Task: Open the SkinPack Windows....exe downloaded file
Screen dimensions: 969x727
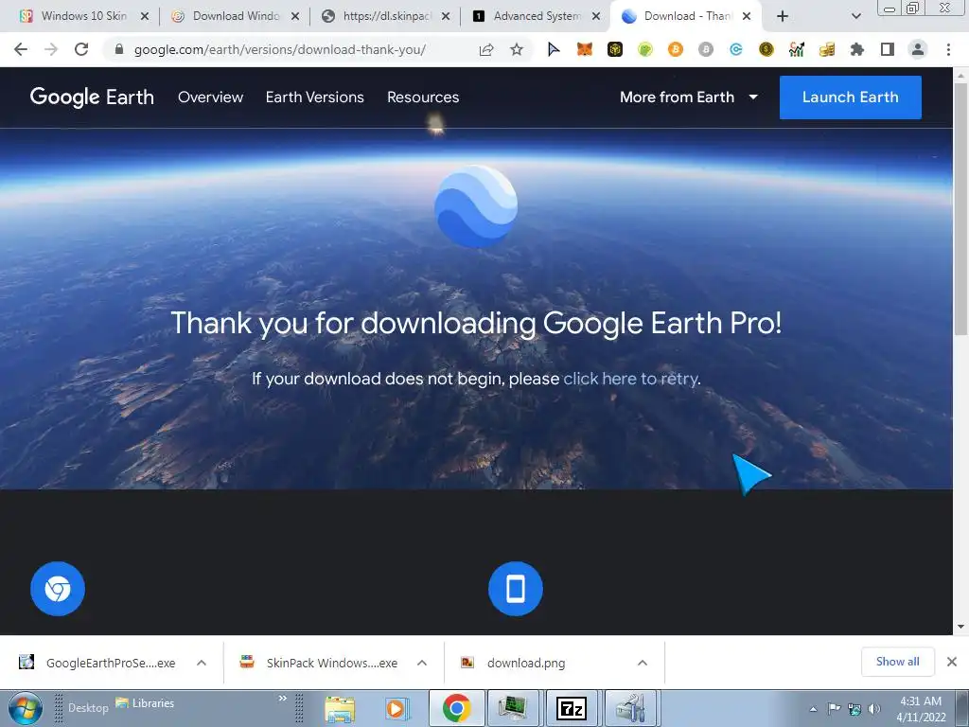Action: 320,663
